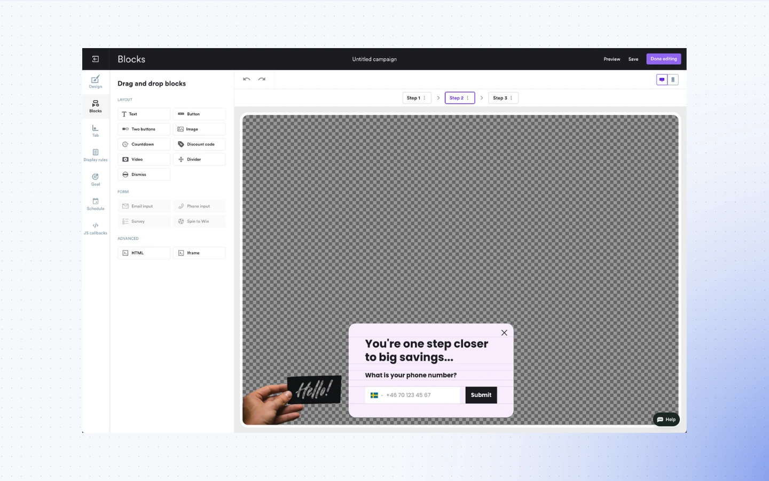
Task: Switch to mobile preview mode
Action: pos(673,80)
